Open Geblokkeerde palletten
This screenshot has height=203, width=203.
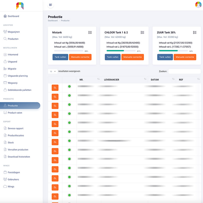click(x=18, y=90)
